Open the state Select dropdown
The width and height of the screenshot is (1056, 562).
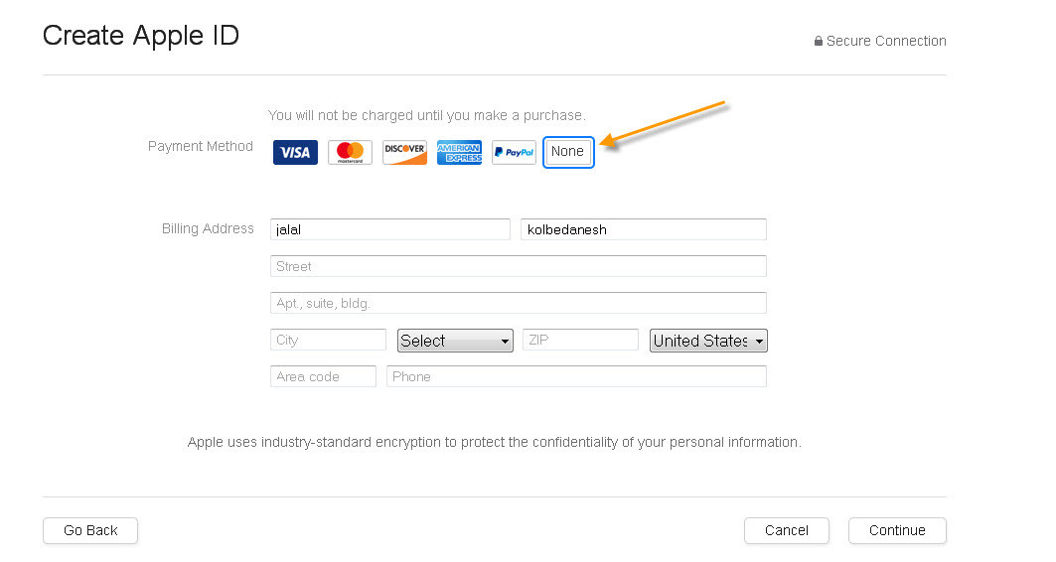[455, 341]
